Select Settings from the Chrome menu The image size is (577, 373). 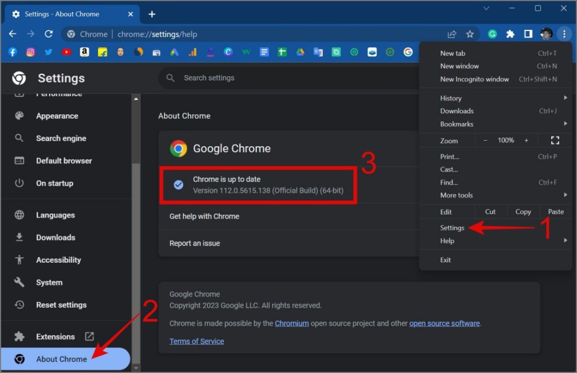coord(452,228)
